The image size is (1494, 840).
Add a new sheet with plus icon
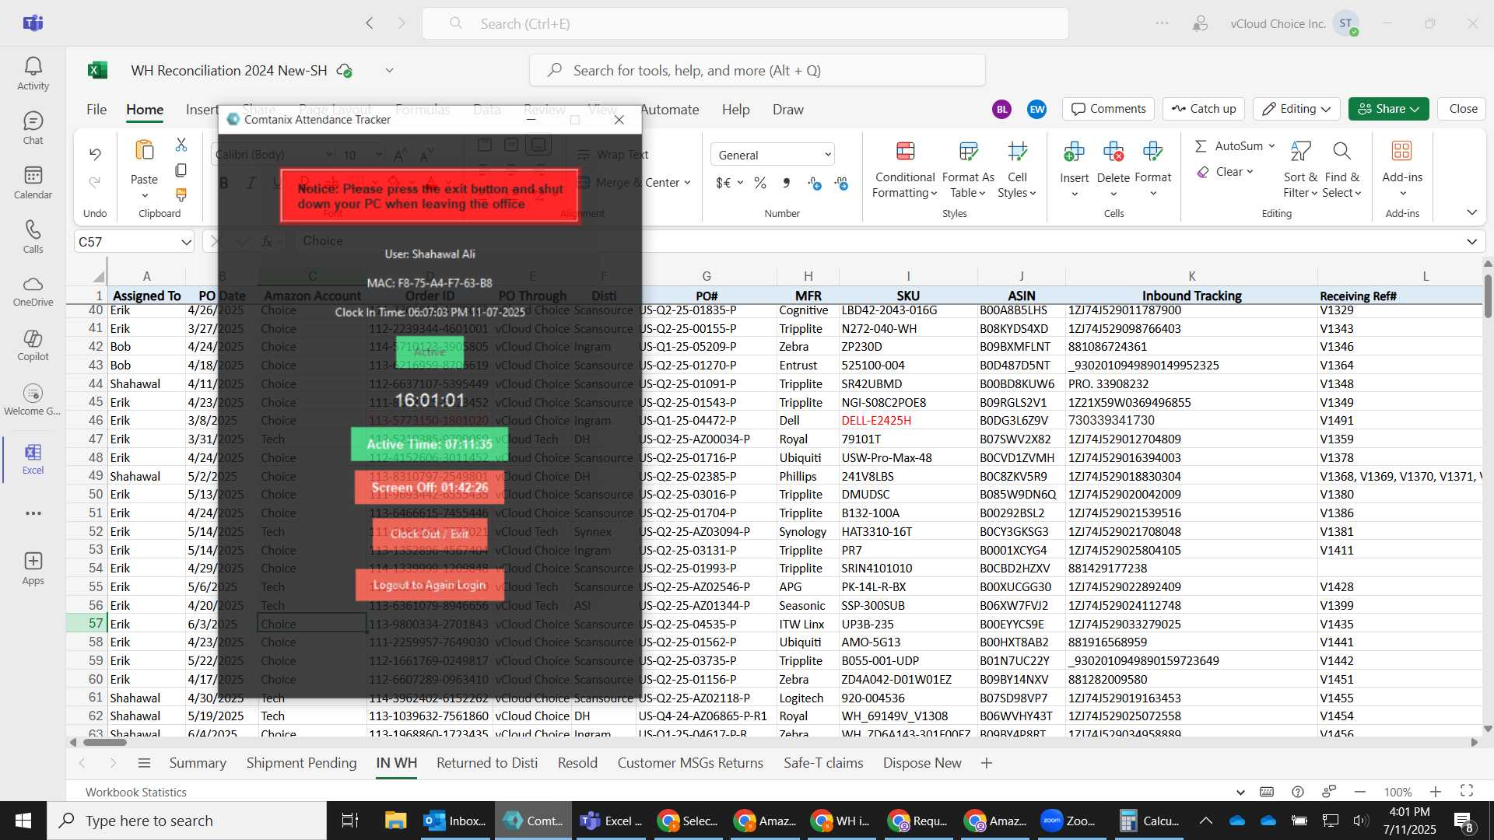[987, 763]
